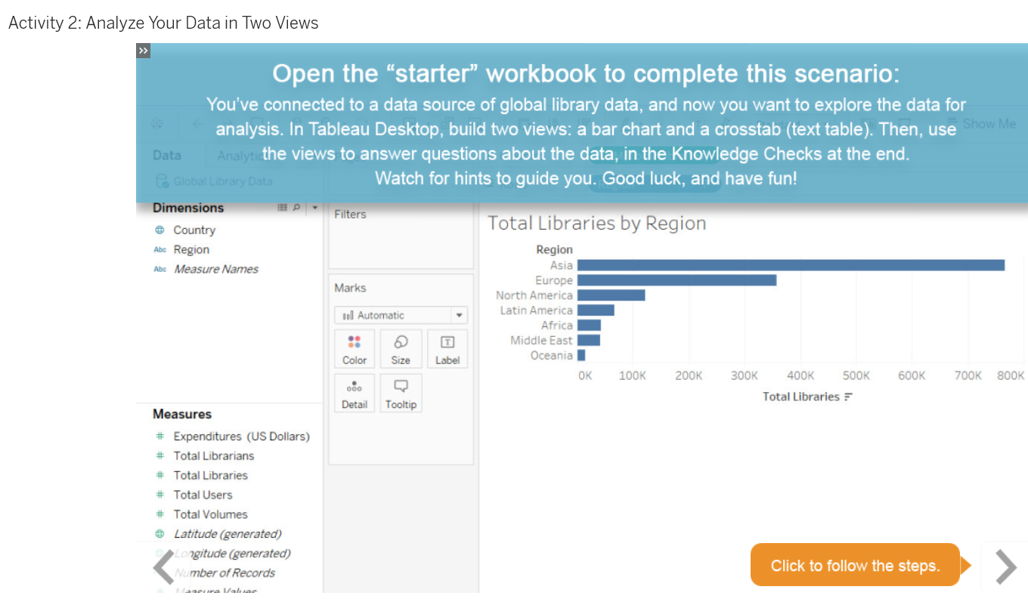This screenshot has width=1028, height=602.
Task: Expand the collapsed panel via the double chevron
Action: click(143, 51)
